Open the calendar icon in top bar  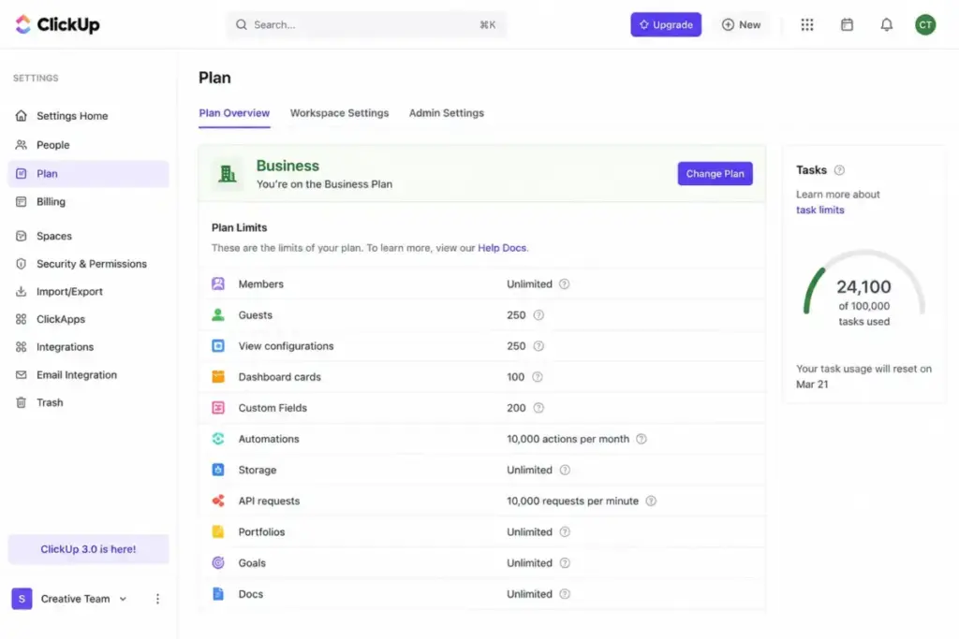(x=847, y=24)
